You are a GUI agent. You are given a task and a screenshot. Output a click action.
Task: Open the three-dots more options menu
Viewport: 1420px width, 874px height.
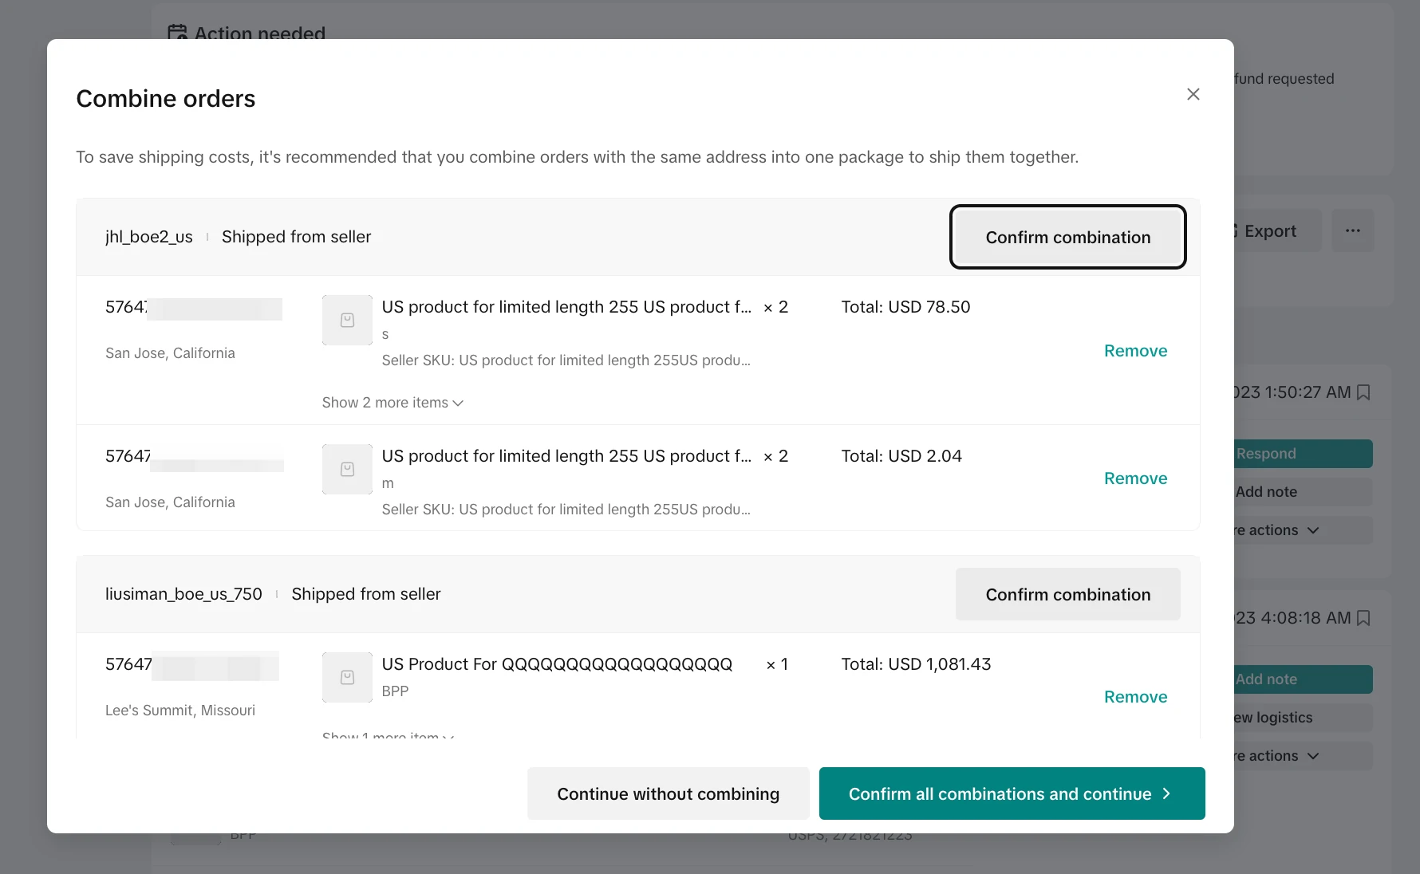click(x=1352, y=231)
